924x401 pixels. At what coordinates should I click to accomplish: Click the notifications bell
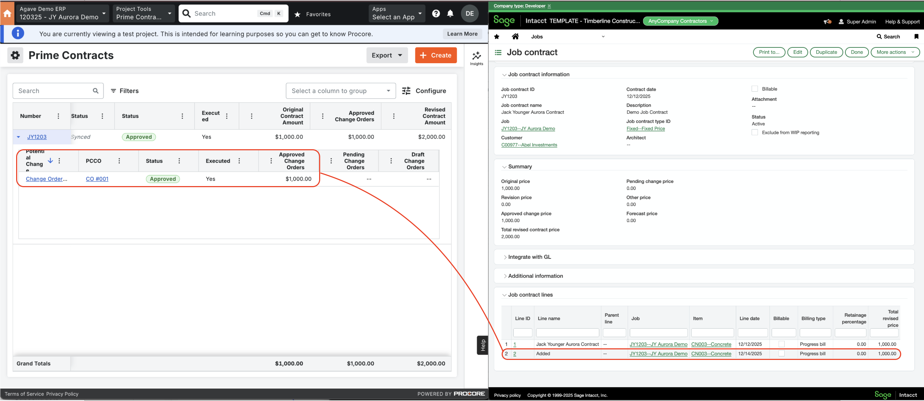tap(450, 13)
